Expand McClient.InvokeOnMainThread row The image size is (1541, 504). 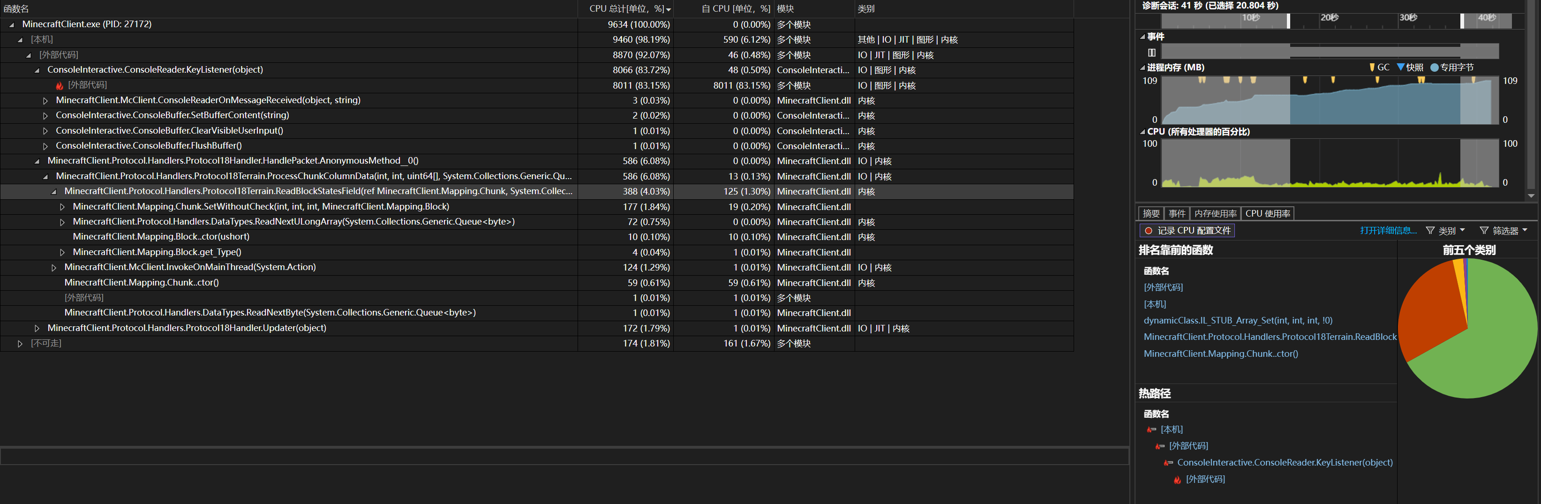pos(53,268)
